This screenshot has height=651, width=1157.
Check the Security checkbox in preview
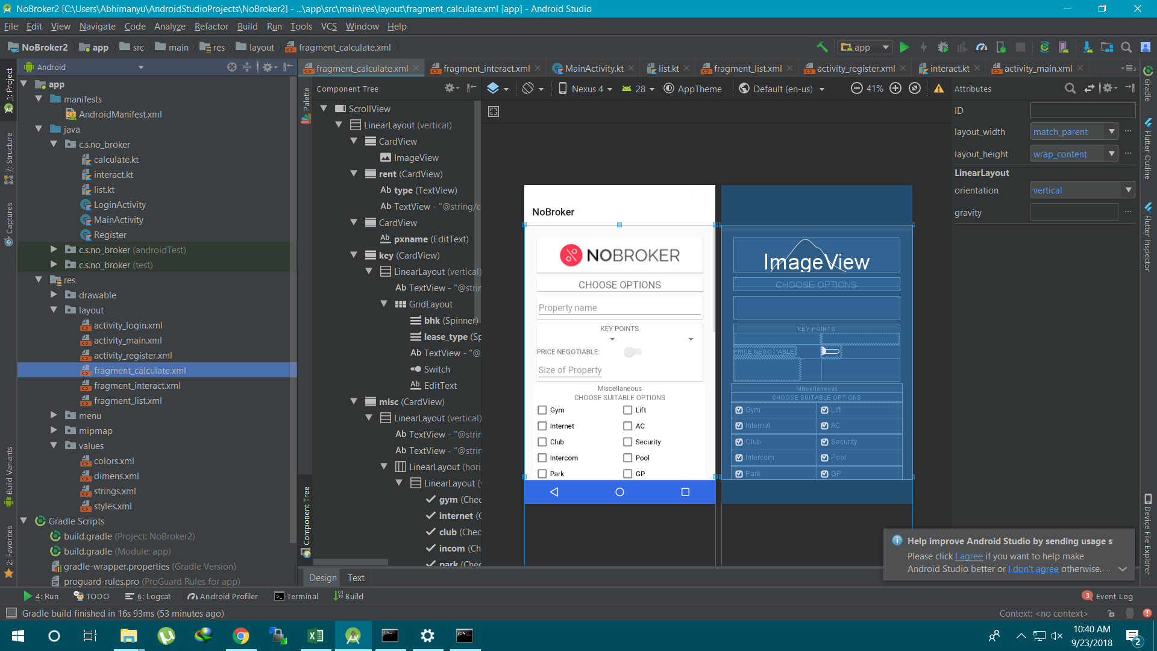[628, 442]
